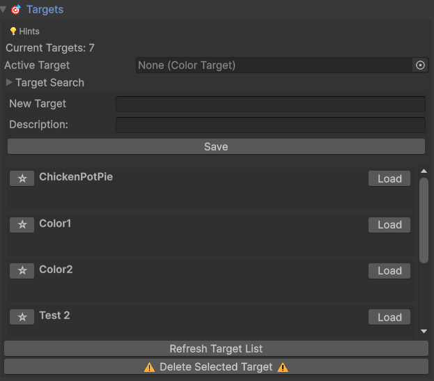Load the Color1 target
The image size is (434, 381).
click(389, 225)
